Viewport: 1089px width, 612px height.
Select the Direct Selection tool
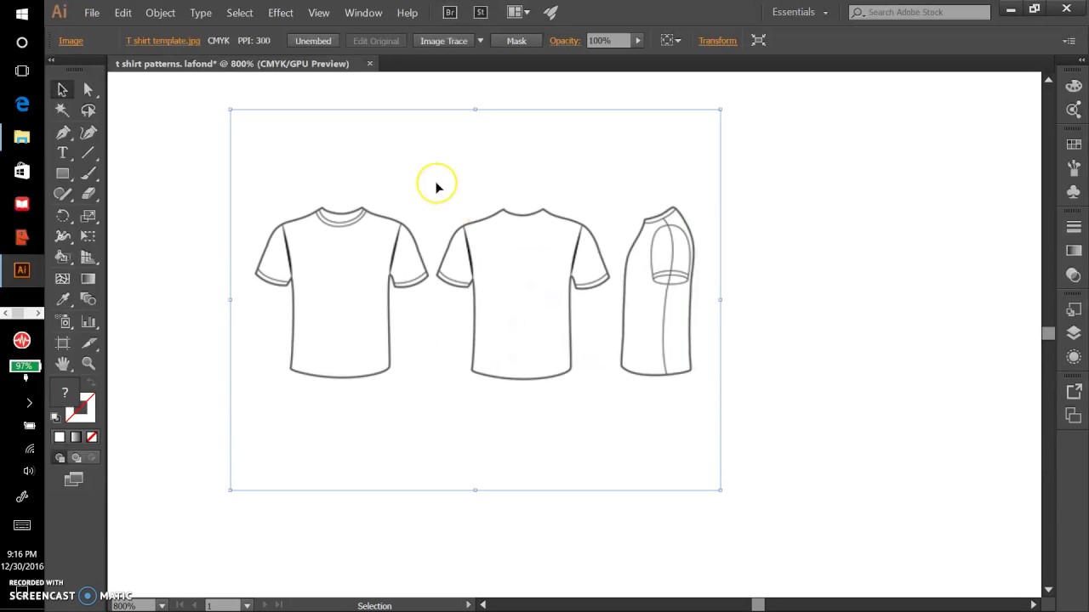[x=88, y=90]
